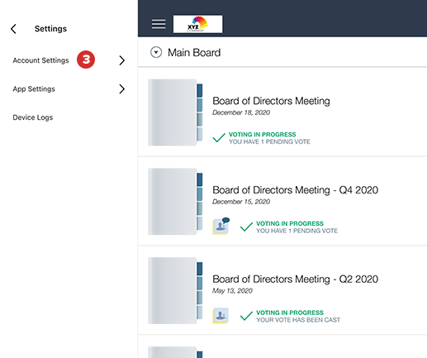This screenshot has width=427, height=358.
Task: Open the hamburger menu icon
Action: click(159, 24)
